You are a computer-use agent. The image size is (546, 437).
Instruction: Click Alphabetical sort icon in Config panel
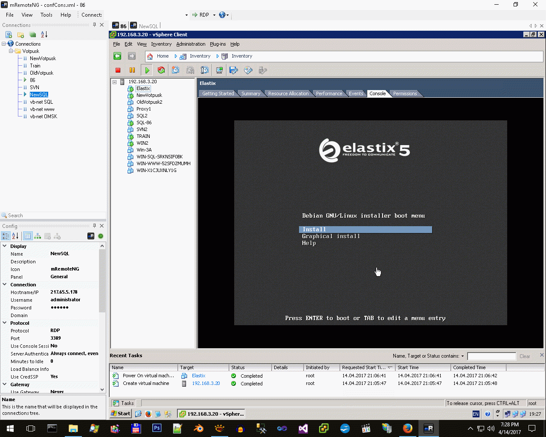[x=15, y=236]
